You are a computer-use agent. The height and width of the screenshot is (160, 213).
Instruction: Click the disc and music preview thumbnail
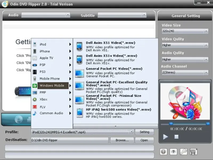click(x=185, y=102)
